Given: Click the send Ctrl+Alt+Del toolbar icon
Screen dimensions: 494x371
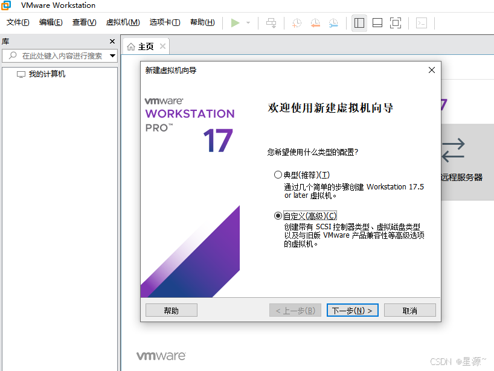Looking at the screenshot, I should [271, 23].
